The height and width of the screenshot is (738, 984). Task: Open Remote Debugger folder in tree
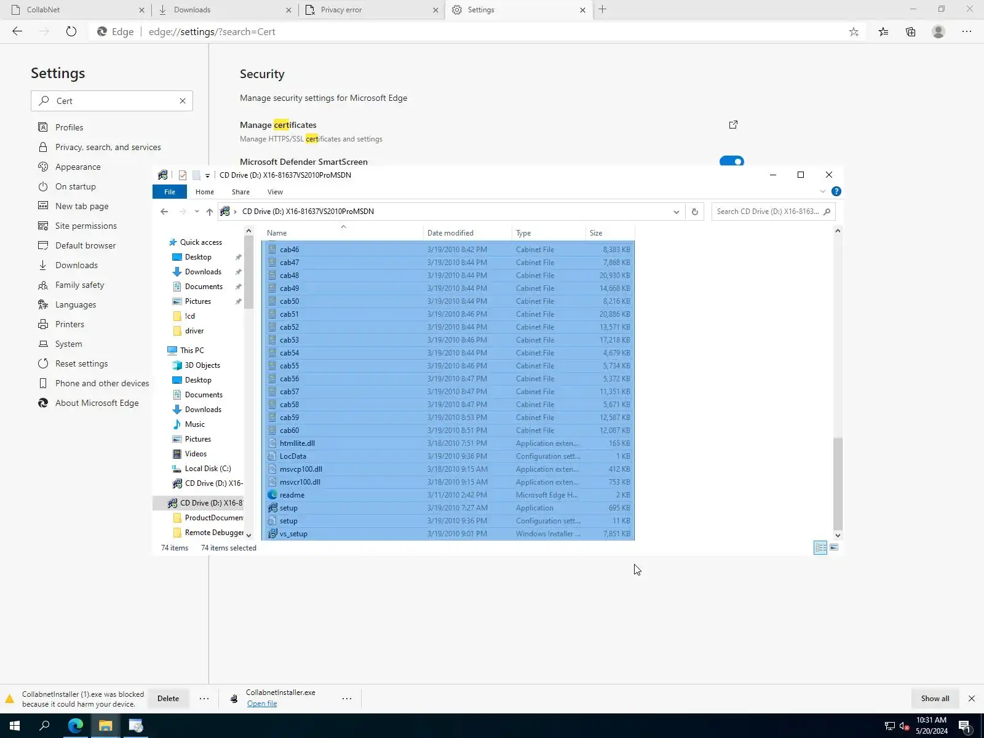[214, 533]
